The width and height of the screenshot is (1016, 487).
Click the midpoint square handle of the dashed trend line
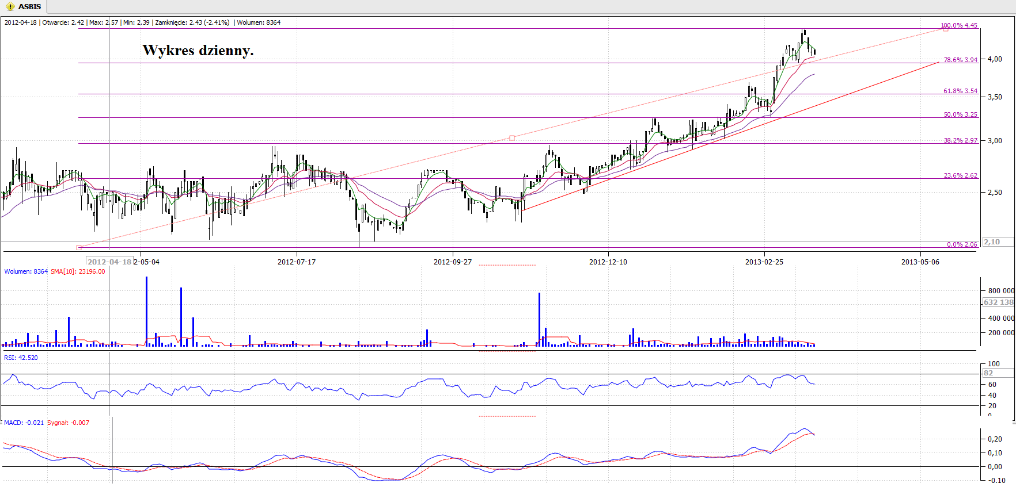click(x=512, y=138)
